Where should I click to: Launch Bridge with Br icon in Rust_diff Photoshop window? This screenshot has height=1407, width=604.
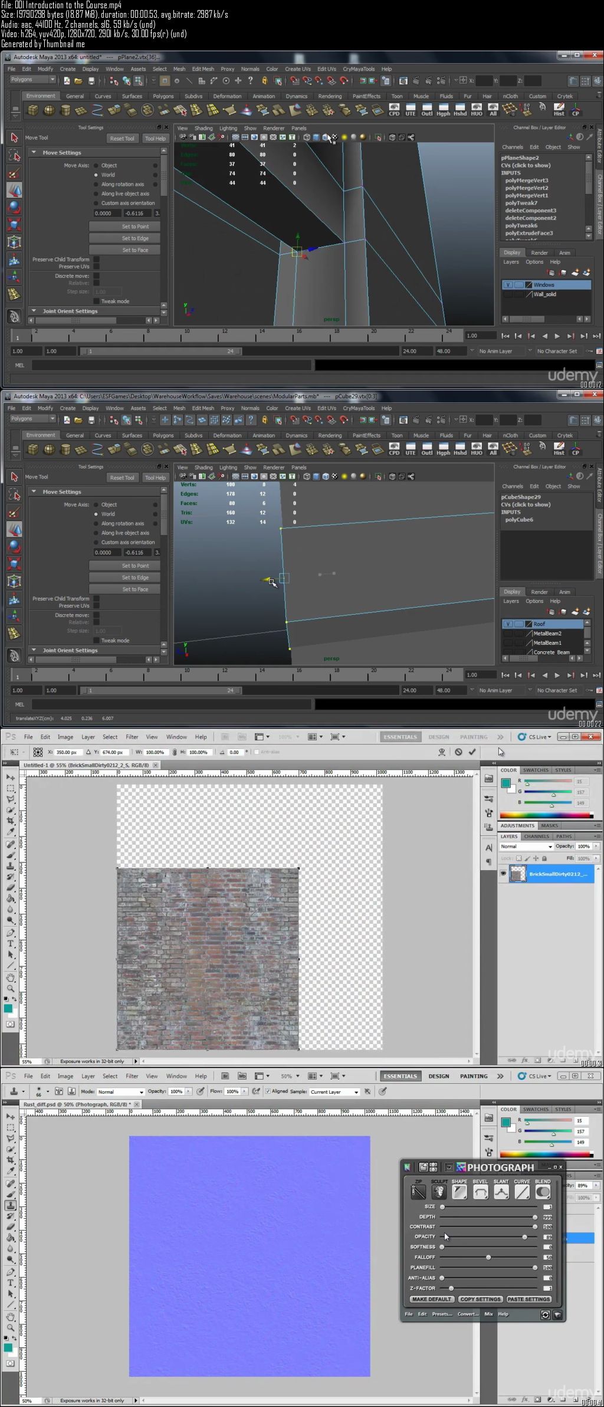[225, 1075]
